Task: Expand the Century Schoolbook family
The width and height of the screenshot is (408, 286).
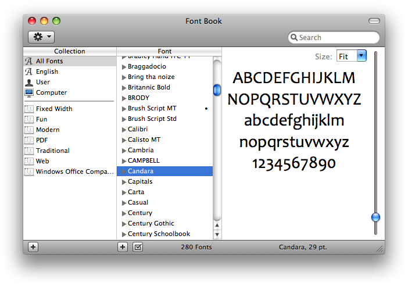Action: (x=124, y=234)
